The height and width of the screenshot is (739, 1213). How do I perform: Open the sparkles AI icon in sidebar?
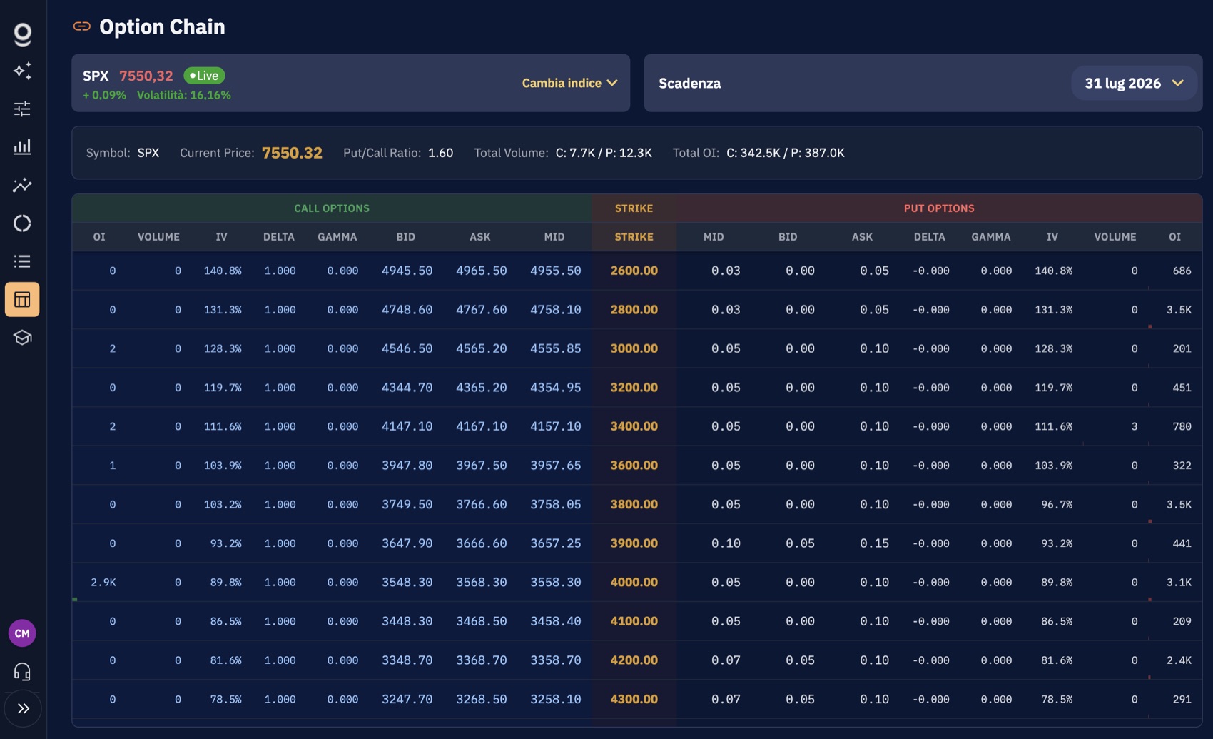pos(22,71)
